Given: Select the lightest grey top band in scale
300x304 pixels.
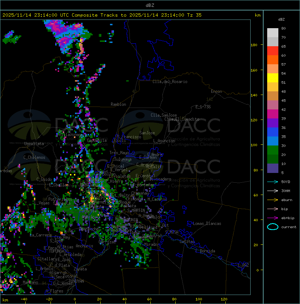Looking at the screenshot, I should 273,33.
